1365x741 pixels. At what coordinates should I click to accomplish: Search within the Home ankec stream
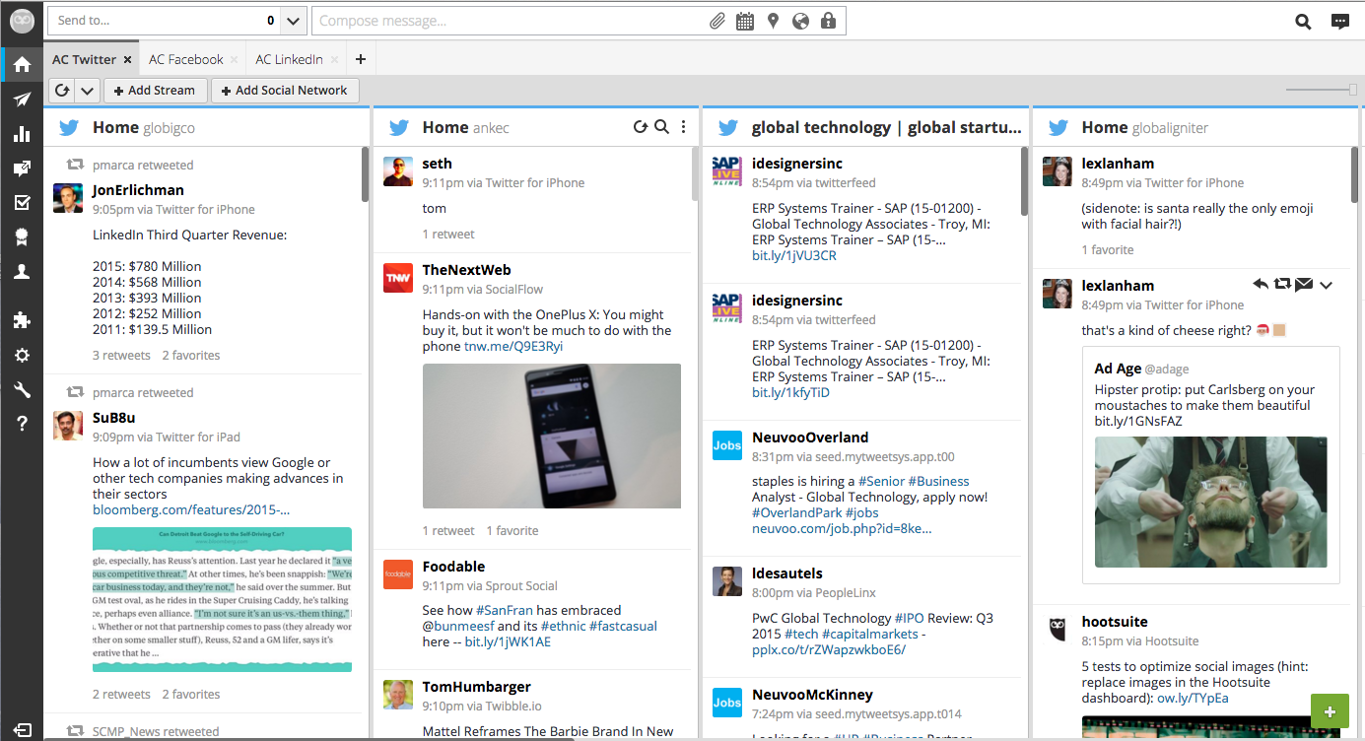[x=662, y=126]
